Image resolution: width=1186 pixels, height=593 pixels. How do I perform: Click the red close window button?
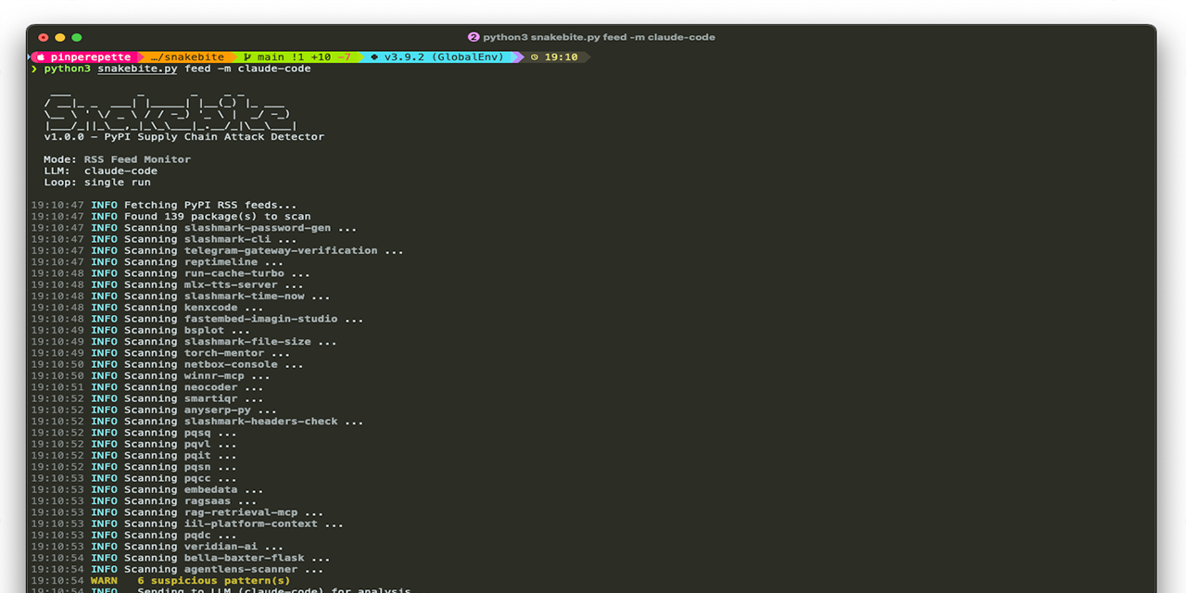coord(43,37)
